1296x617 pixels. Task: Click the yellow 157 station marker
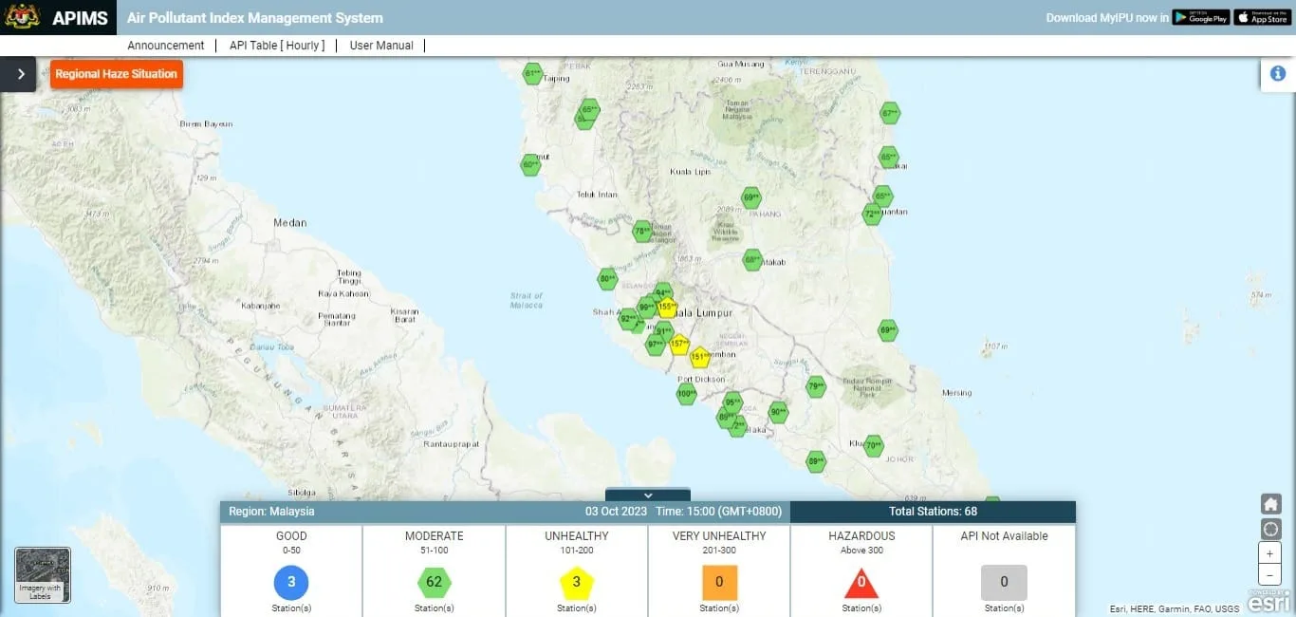[678, 344]
